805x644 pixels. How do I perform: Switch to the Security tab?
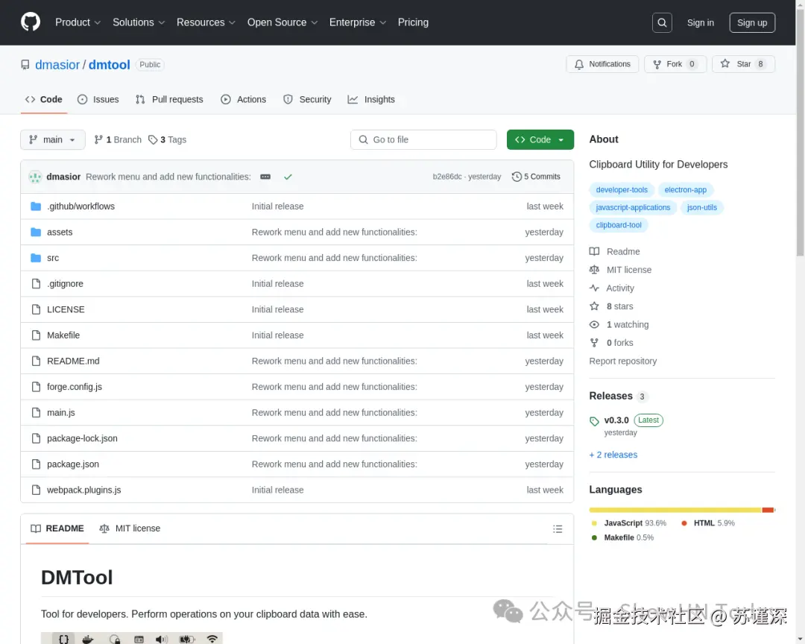pos(308,100)
